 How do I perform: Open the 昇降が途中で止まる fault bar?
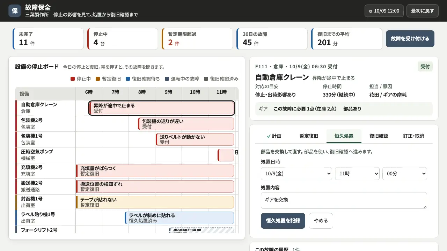(x=162, y=108)
